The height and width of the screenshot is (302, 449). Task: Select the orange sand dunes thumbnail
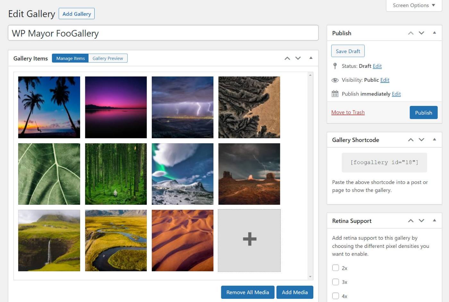point(182,241)
